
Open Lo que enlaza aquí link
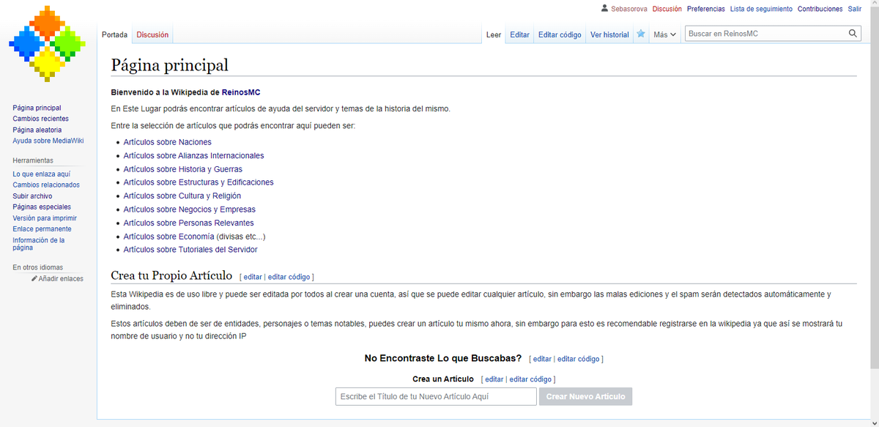coord(41,174)
